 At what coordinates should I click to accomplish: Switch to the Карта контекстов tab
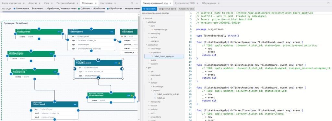coord(11,3)
